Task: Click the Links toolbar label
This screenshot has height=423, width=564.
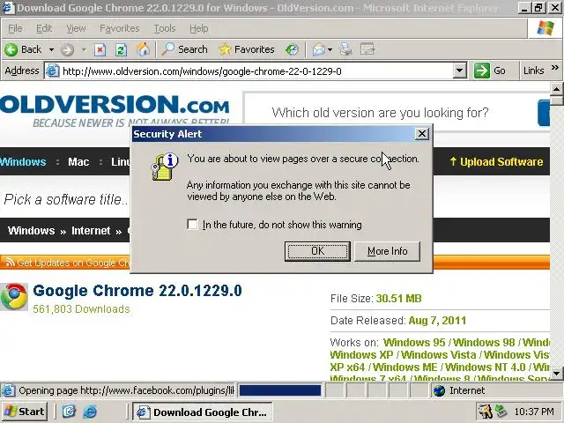Action: tap(533, 70)
